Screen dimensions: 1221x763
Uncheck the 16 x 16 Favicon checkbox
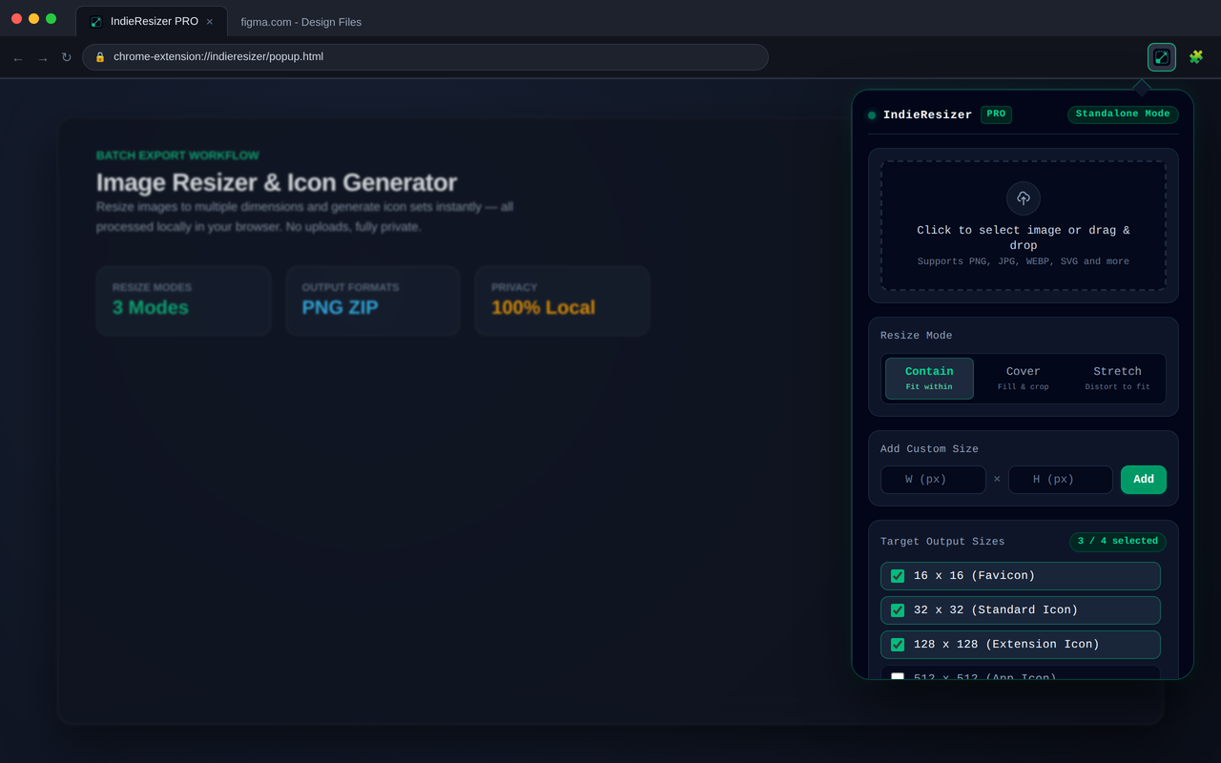898,576
